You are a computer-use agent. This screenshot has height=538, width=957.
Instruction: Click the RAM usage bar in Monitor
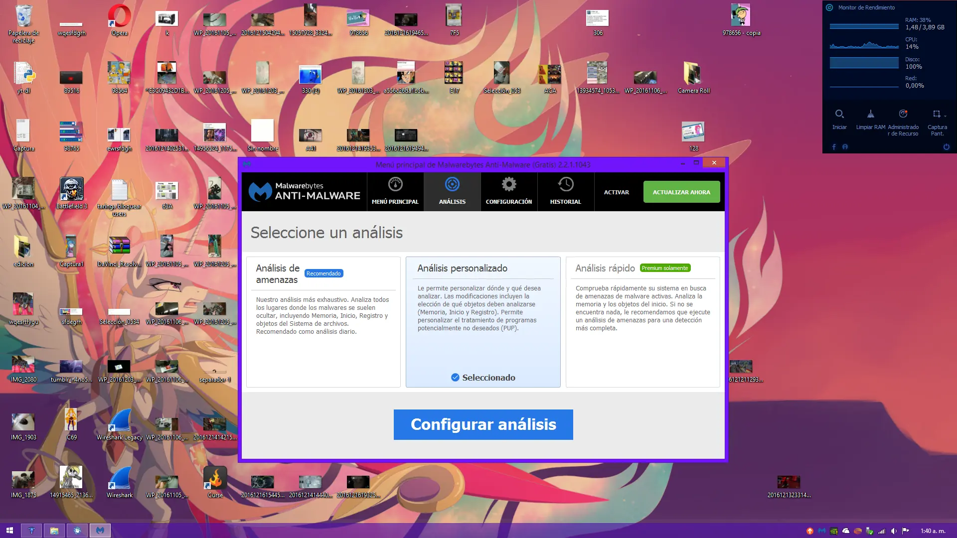[864, 26]
